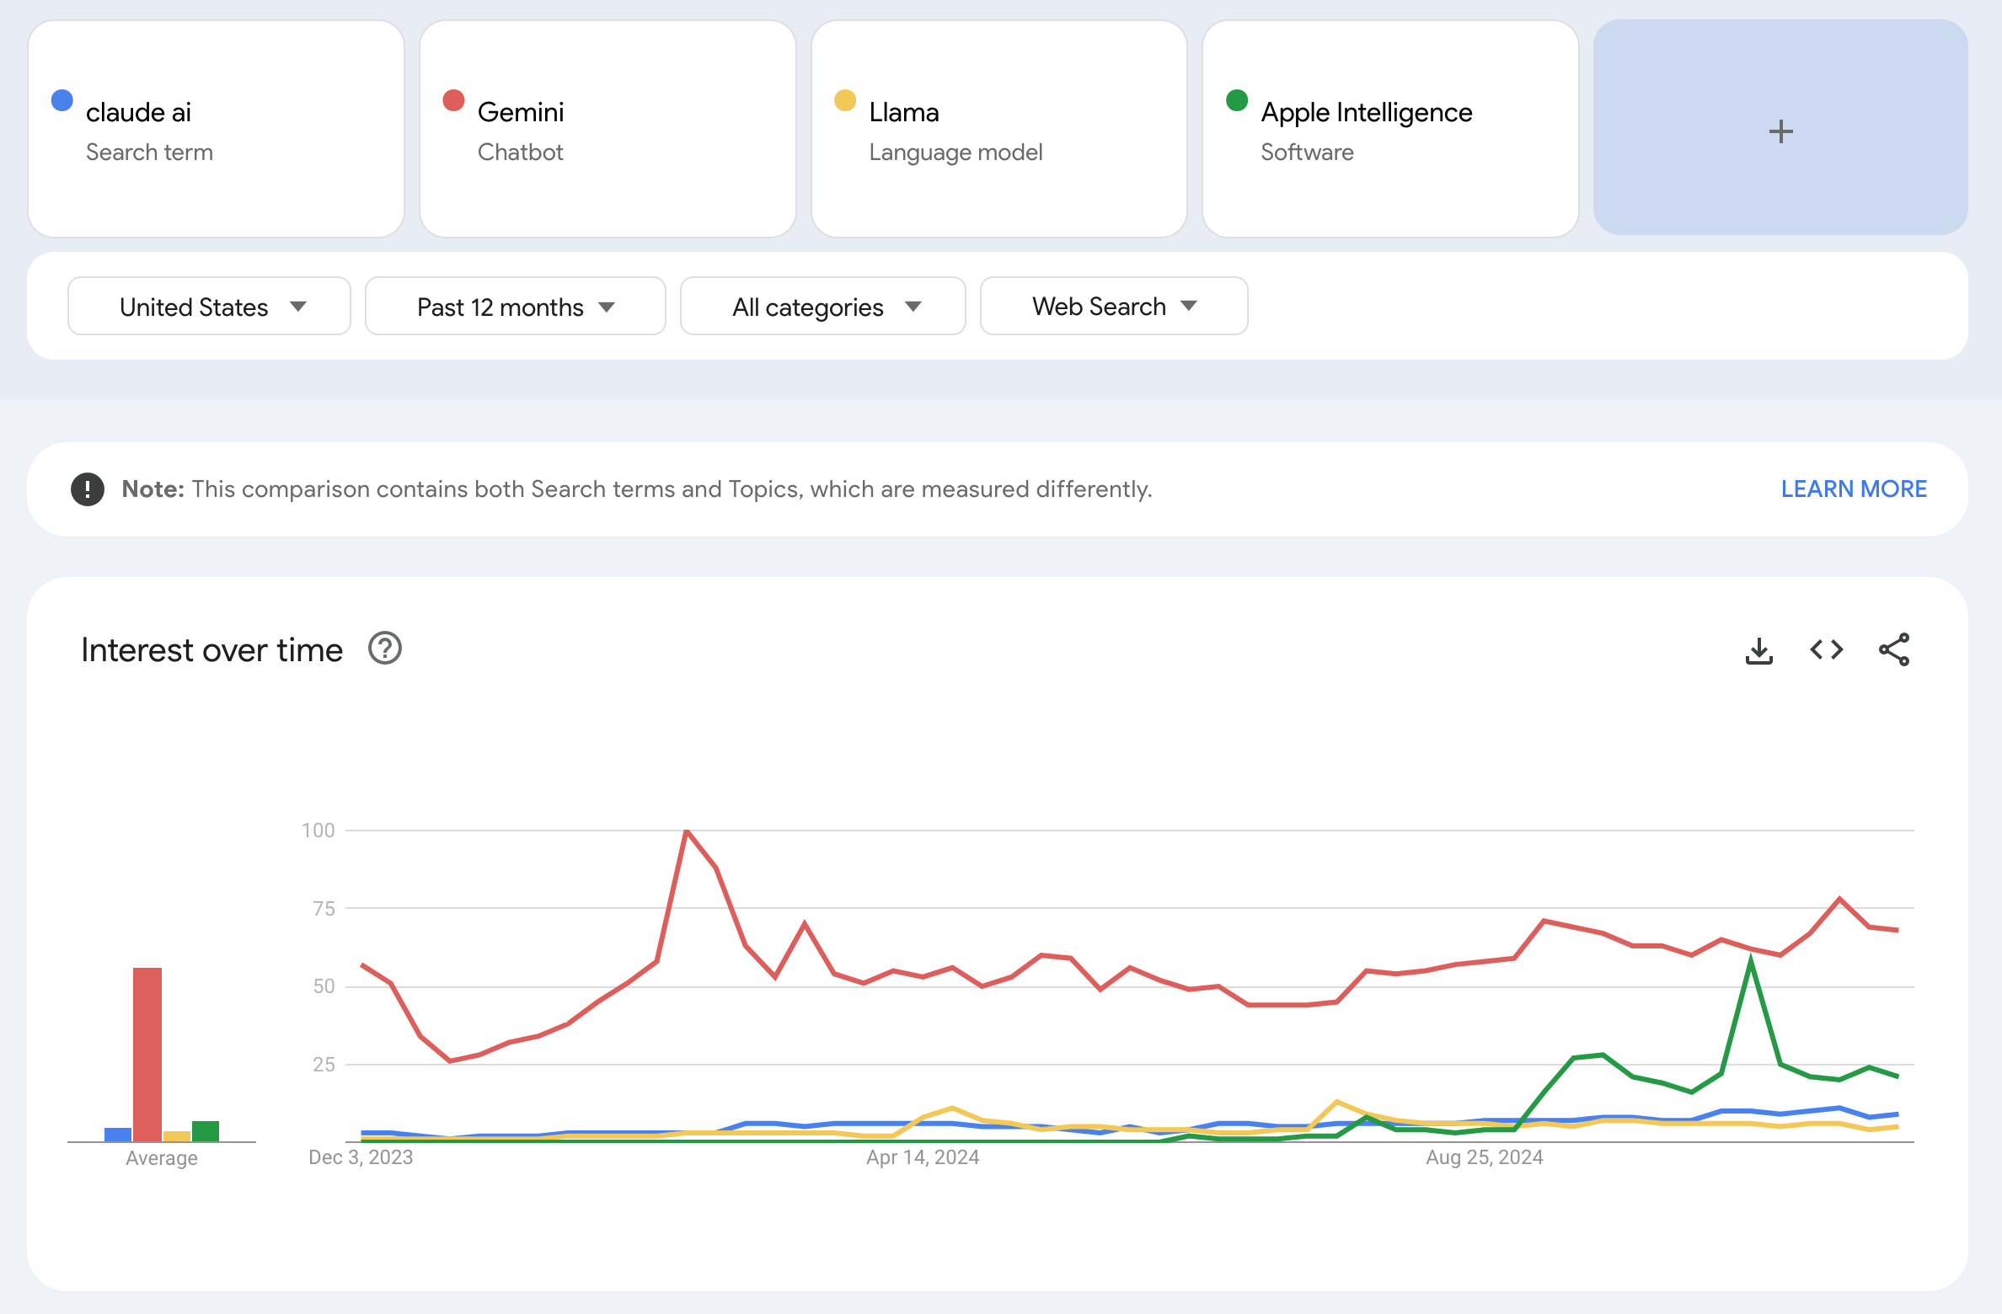Expand the All categories dropdown
This screenshot has width=2002, height=1314.
[823, 307]
